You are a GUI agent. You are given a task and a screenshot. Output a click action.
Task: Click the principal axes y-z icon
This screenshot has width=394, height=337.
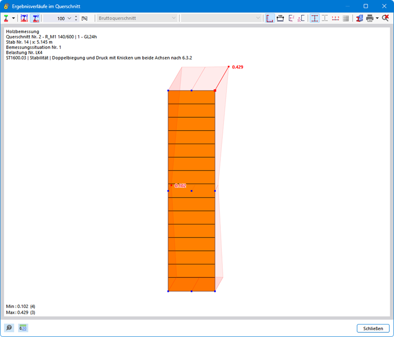click(291, 18)
